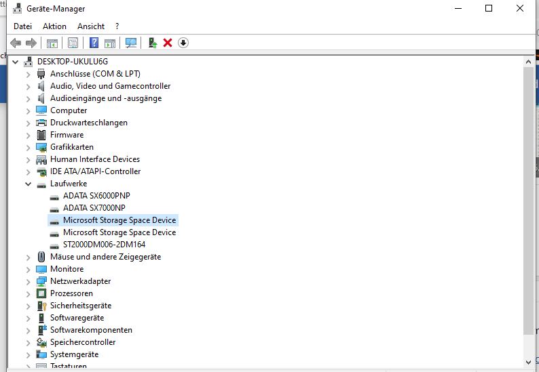Click the ST2000DM006-2DM164 drive icon

(54, 245)
